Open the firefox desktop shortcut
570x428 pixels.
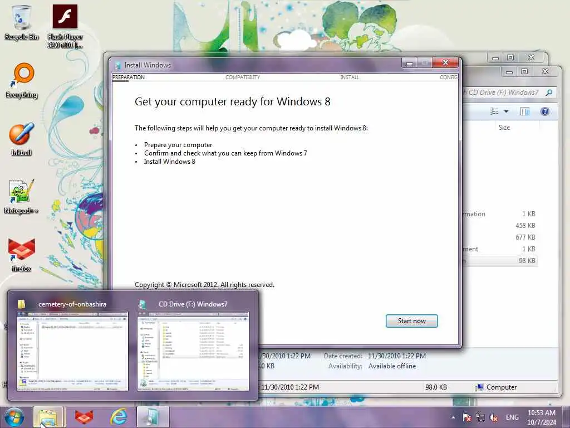[22, 255]
